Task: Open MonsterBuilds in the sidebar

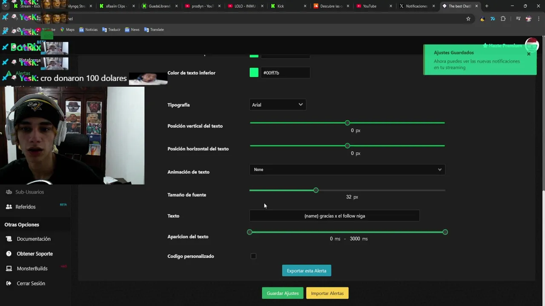Action: click(x=32, y=269)
